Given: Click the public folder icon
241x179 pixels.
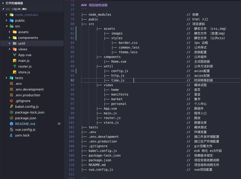Looking at the screenshot, I should tap(11, 20).
